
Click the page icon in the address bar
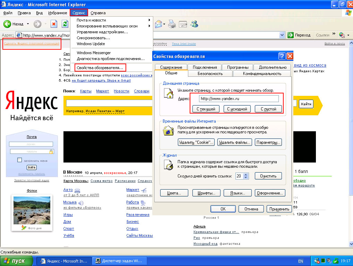pyautogui.click(x=19, y=35)
